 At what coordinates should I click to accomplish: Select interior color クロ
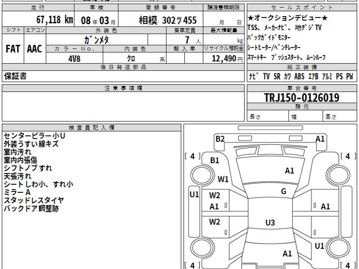pos(131,59)
